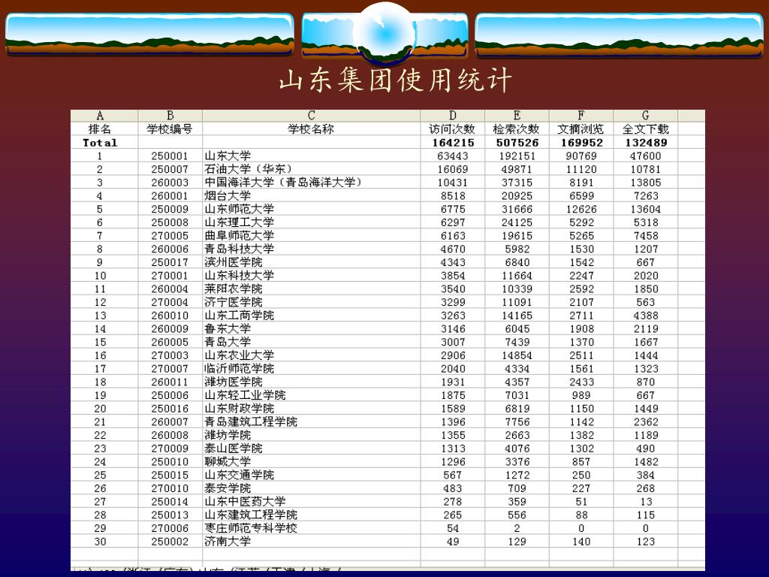Click the 莱阳农学院 cell
The image size is (769, 577).
coord(312,288)
